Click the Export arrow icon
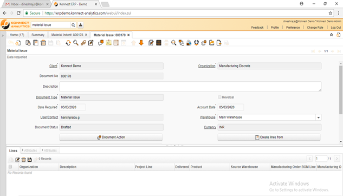This screenshot has width=343, height=196. [211, 43]
